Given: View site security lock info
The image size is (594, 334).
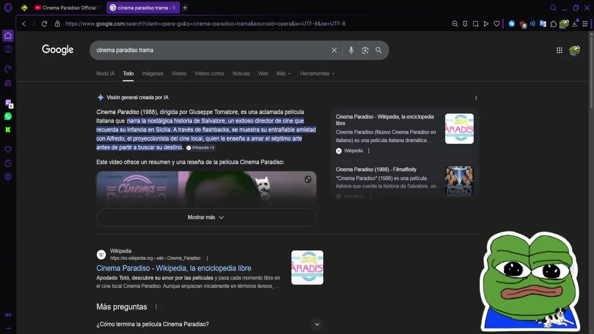Looking at the screenshot, I should coord(57,24).
